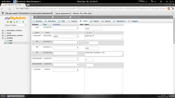Click the browser address bar
175x98 pixels.
(89, 9)
